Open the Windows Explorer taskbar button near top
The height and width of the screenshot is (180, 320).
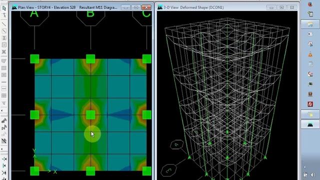(310, 24)
